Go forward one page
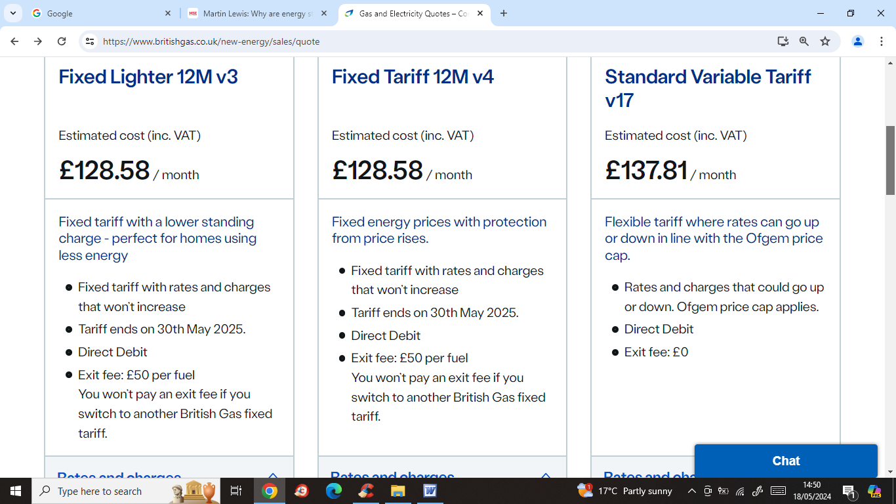This screenshot has height=504, width=896. [38, 41]
